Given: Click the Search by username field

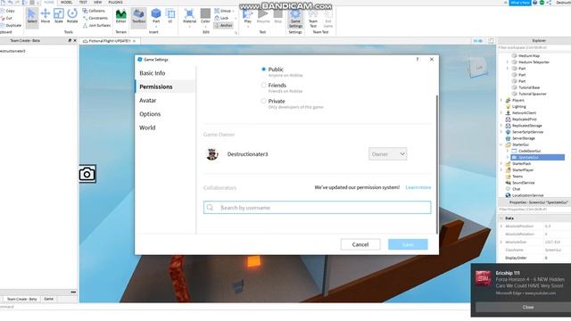Looking at the screenshot, I should pos(318,208).
